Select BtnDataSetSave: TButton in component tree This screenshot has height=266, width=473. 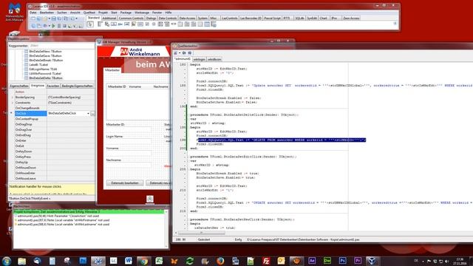45,56
